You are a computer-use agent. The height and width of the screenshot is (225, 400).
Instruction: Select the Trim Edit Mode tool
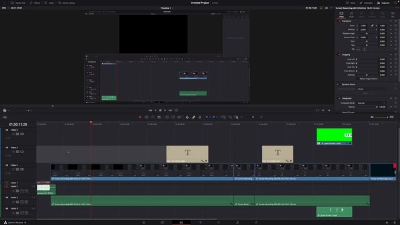[x=146, y=117]
